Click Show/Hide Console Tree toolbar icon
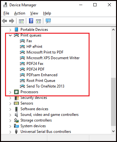Viewport: 117px width, 142px height. click(x=21, y=21)
